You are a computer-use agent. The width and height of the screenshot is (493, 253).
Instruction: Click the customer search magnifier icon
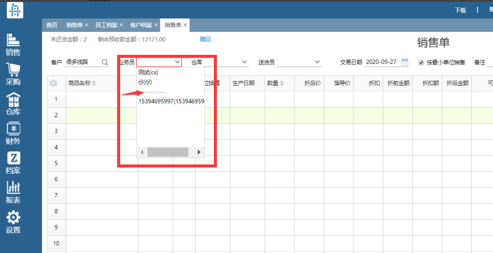[105, 62]
